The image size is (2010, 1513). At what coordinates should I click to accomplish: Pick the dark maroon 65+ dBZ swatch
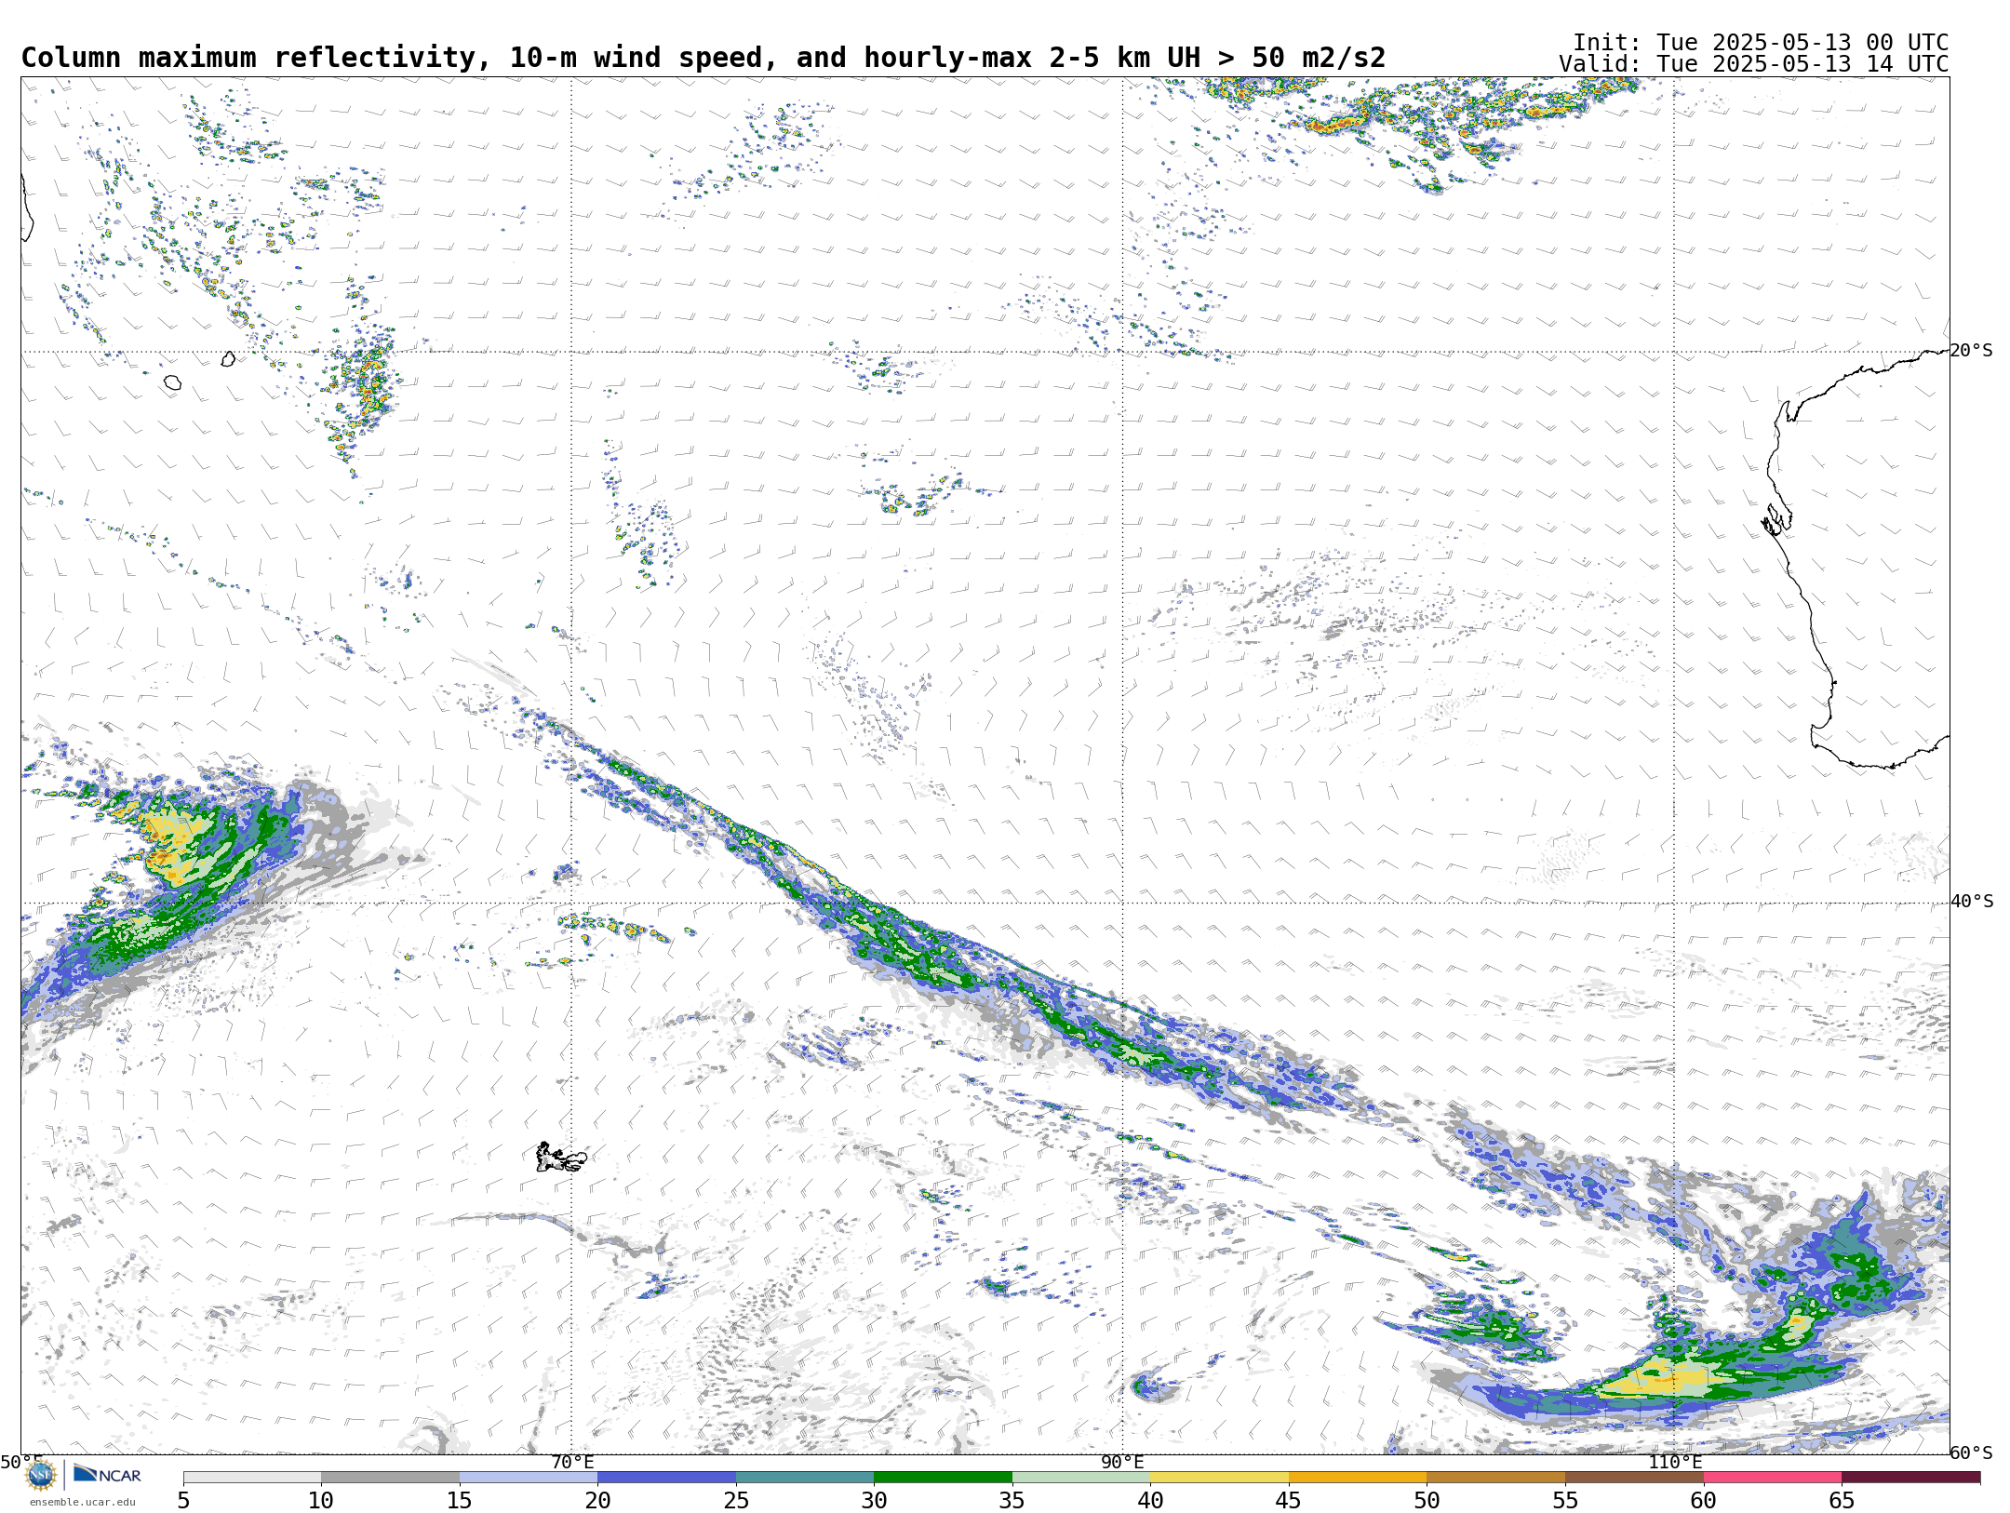(x=1910, y=1478)
